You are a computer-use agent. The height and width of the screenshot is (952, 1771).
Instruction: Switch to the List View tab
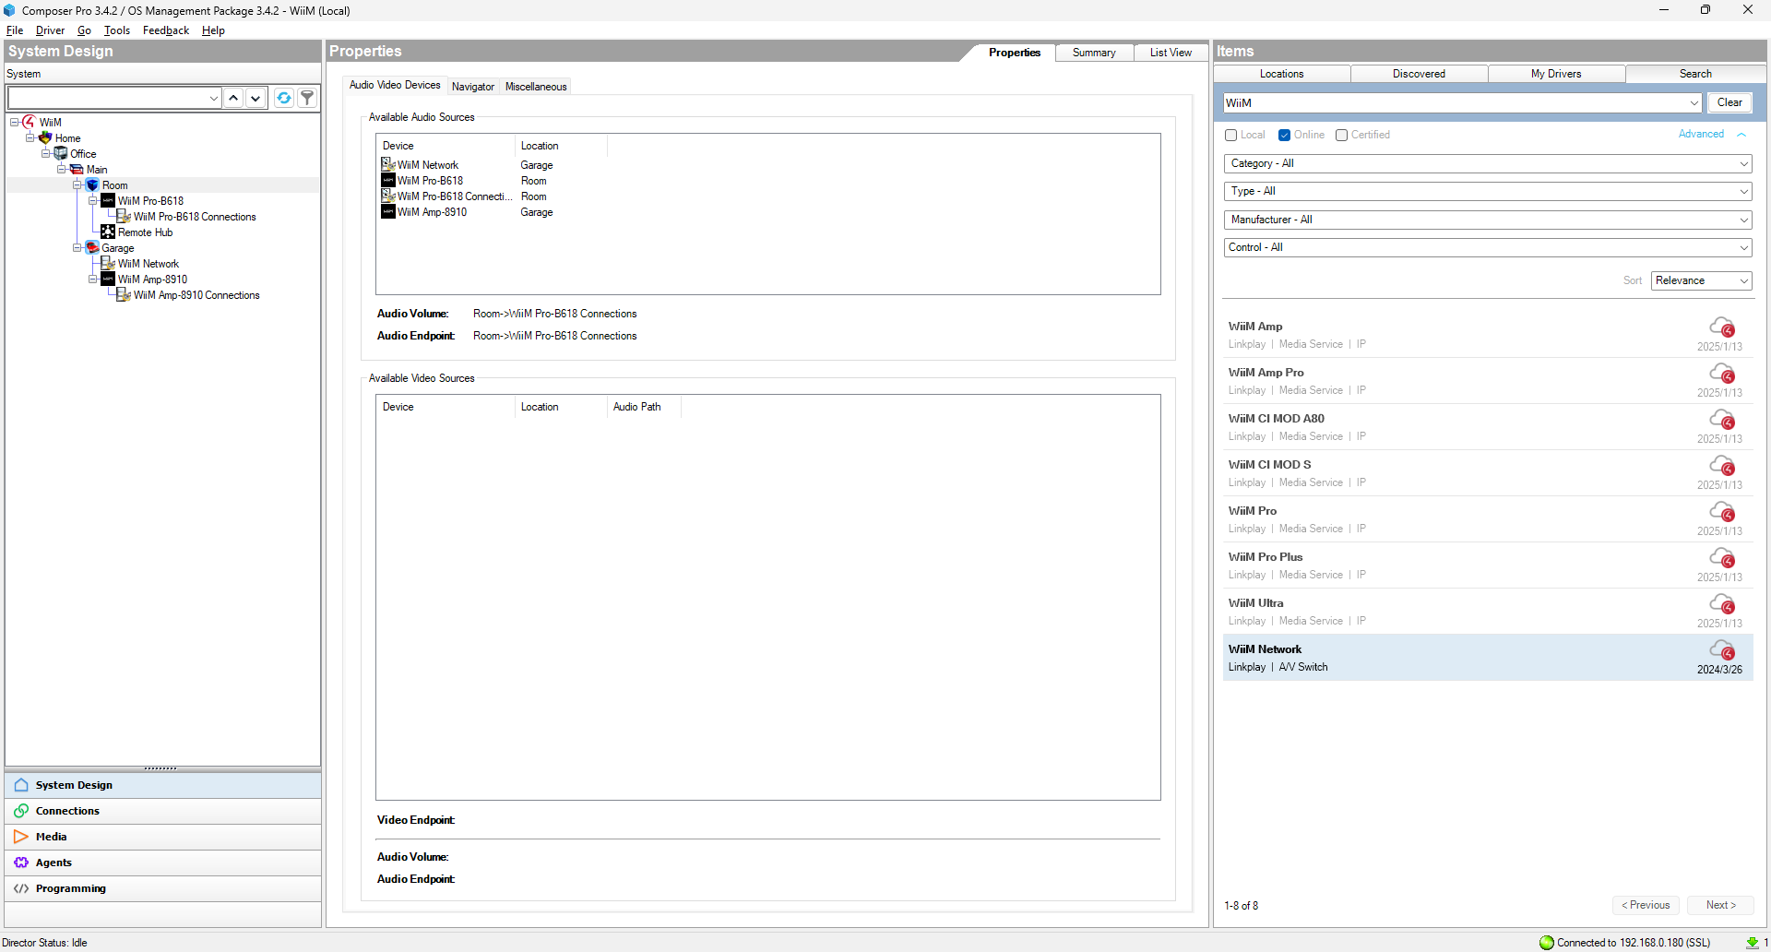click(x=1171, y=53)
